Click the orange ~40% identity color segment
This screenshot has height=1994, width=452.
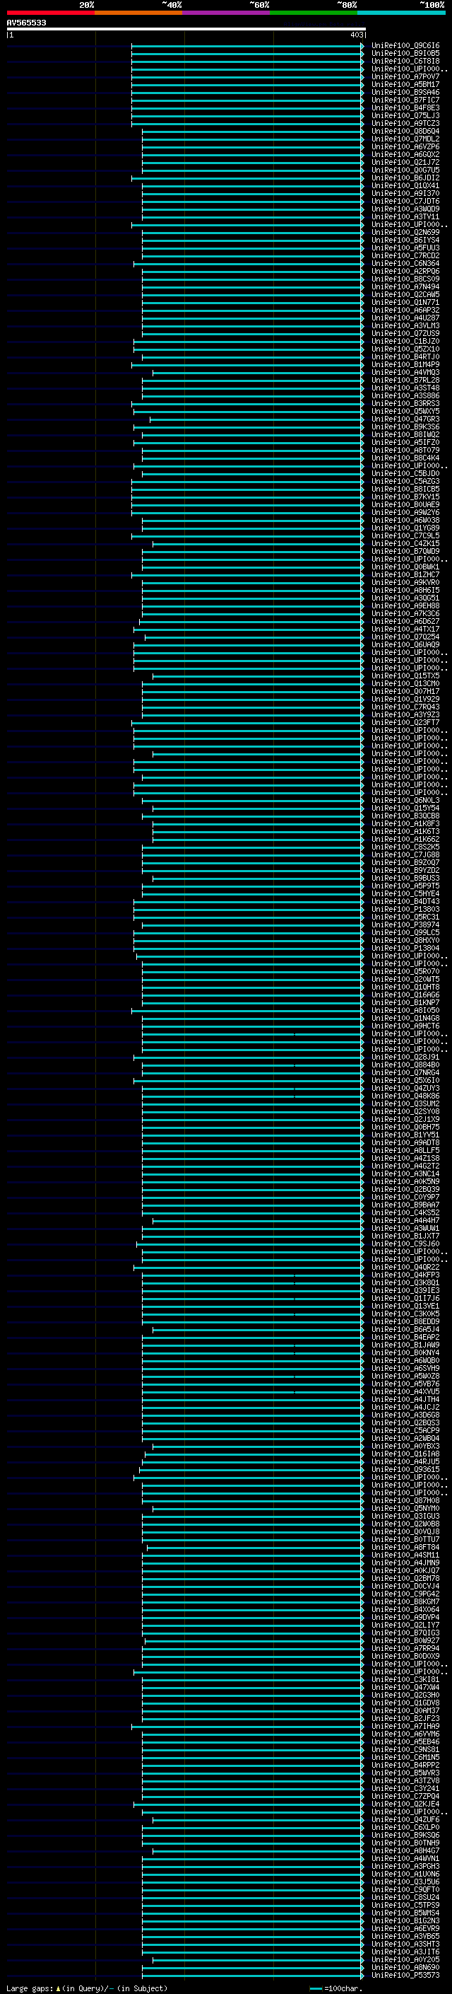point(138,13)
